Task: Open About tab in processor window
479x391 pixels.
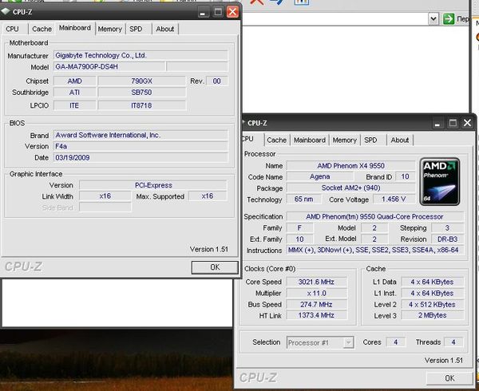Action: (x=400, y=140)
